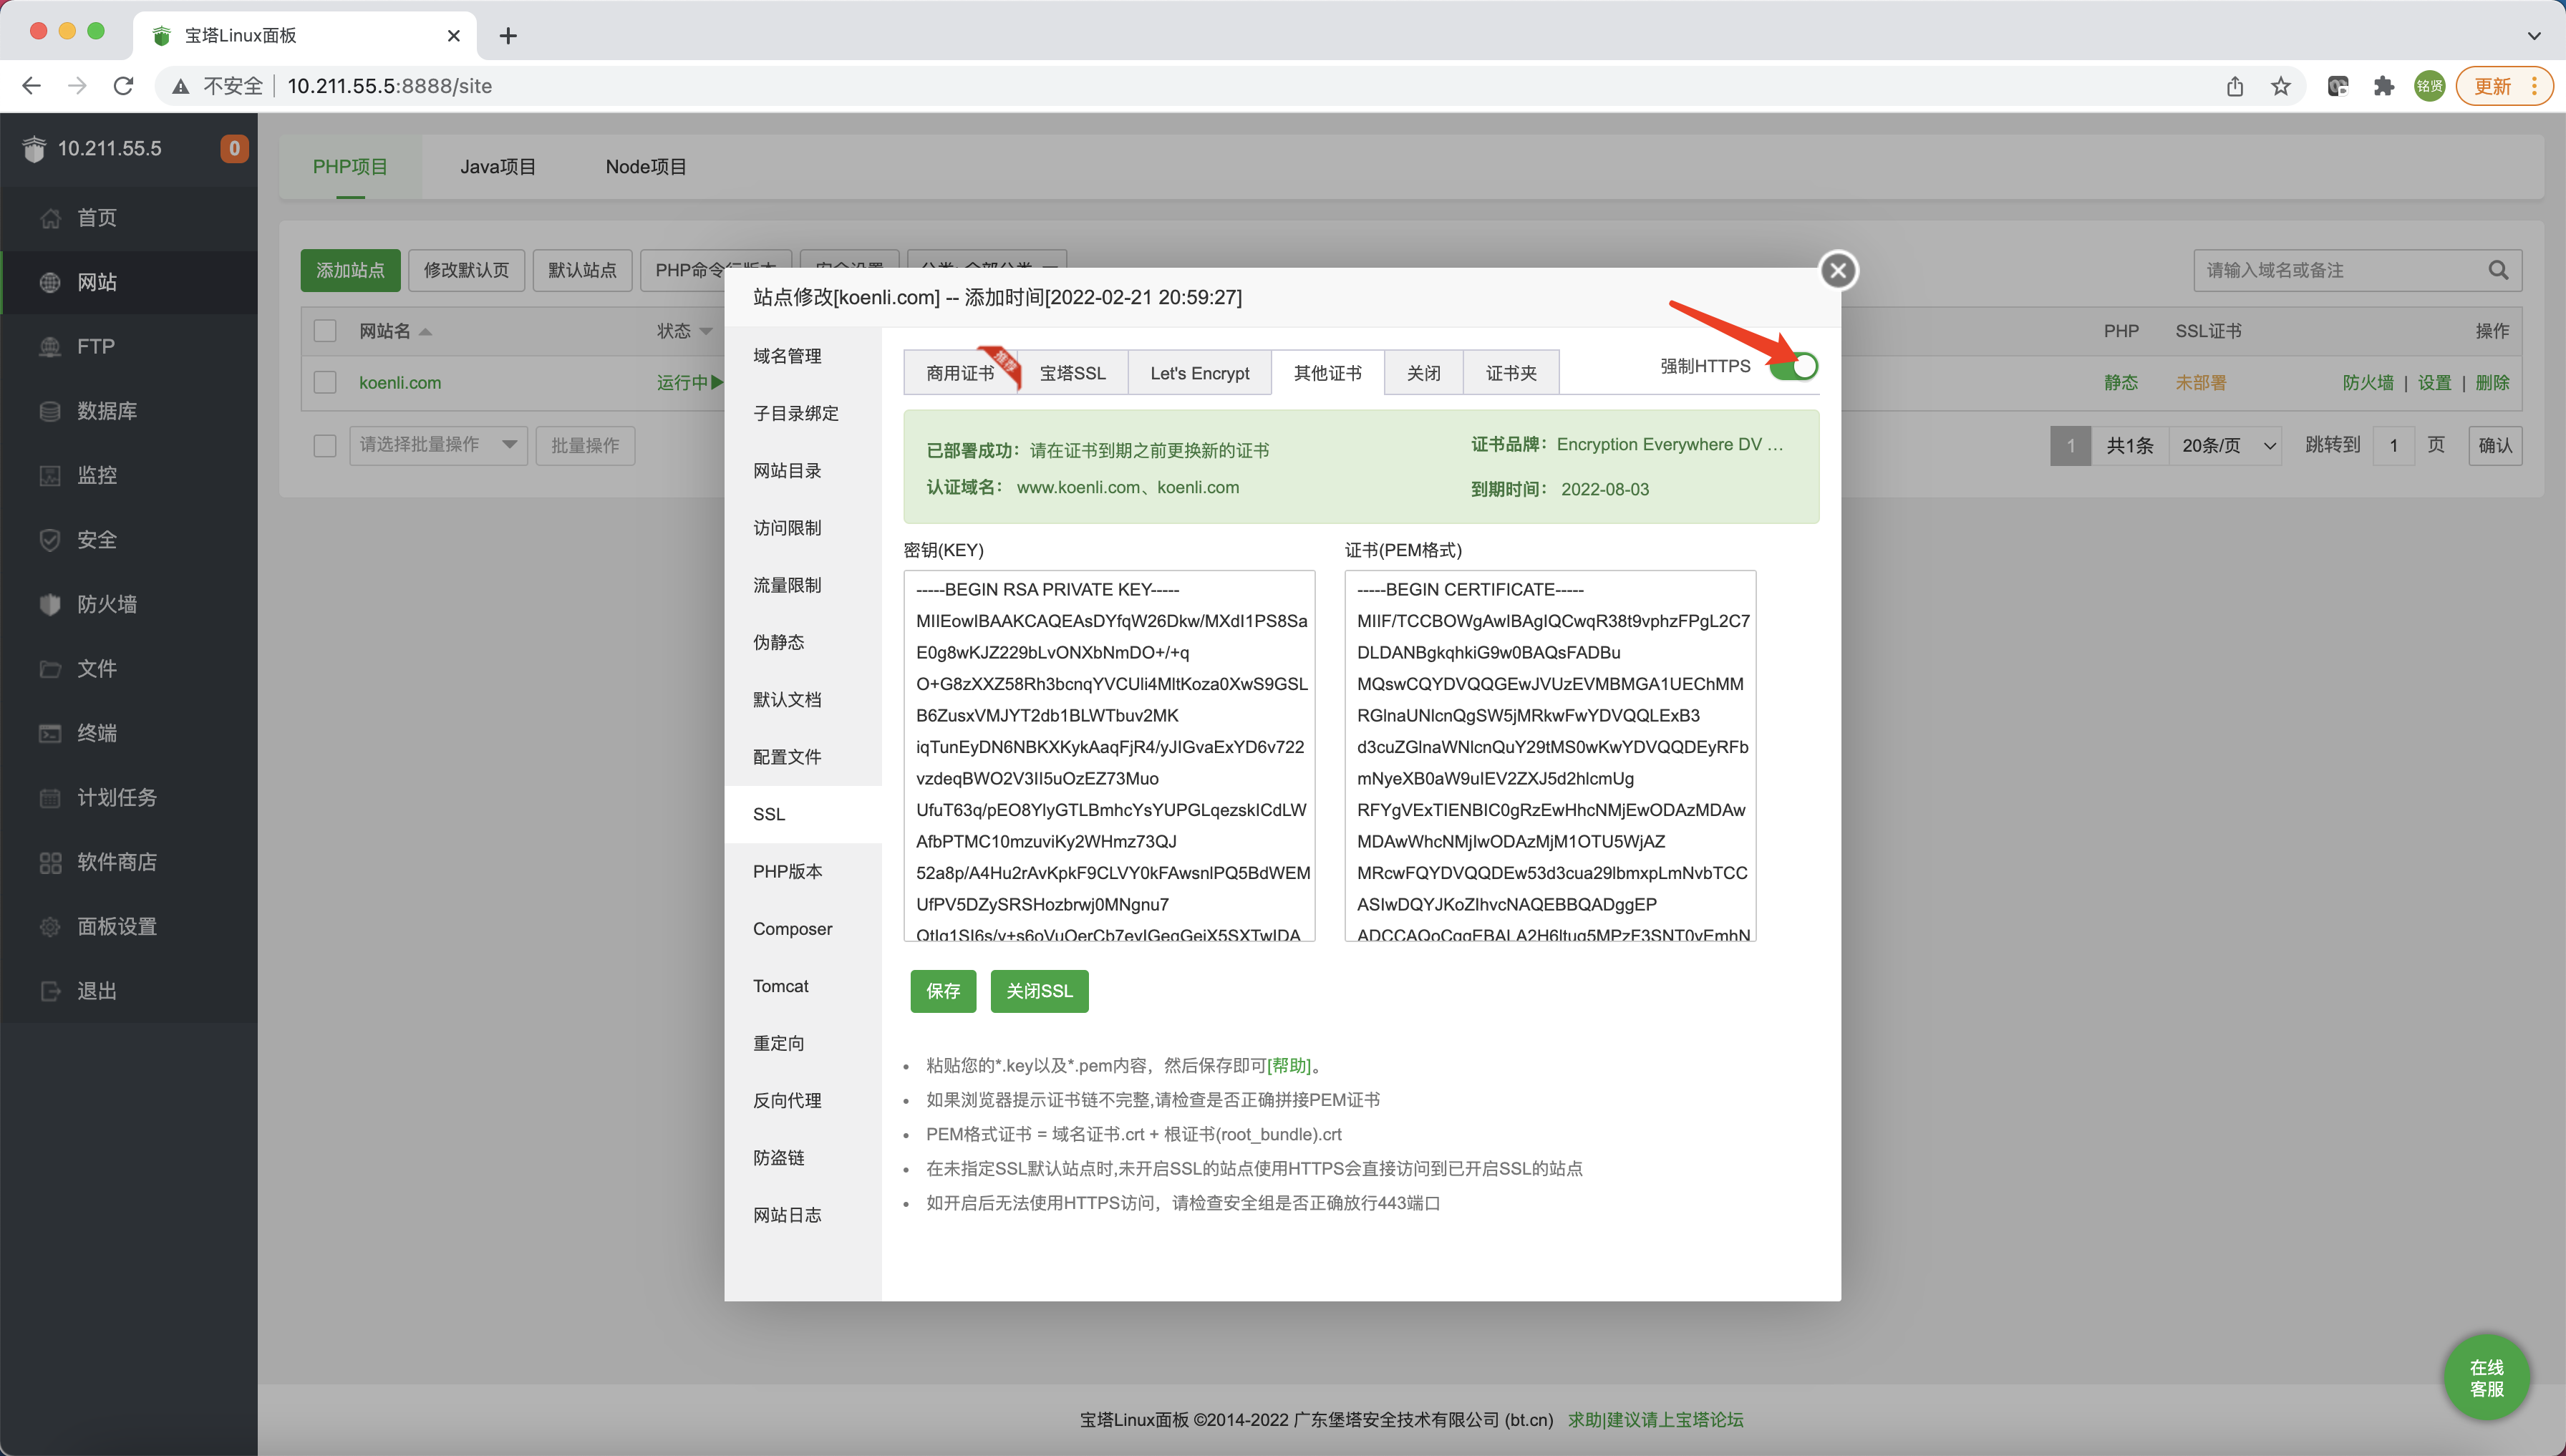Open the Chrome tab list chevron
2566x1456 pixels.
tap(2534, 36)
